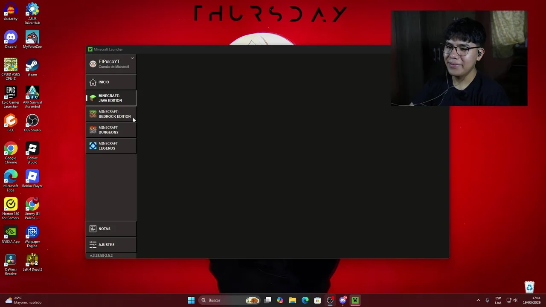This screenshot has height=307, width=546.
Task: Open Minecraft Dungeons in the sidebar
Action: 111,130
